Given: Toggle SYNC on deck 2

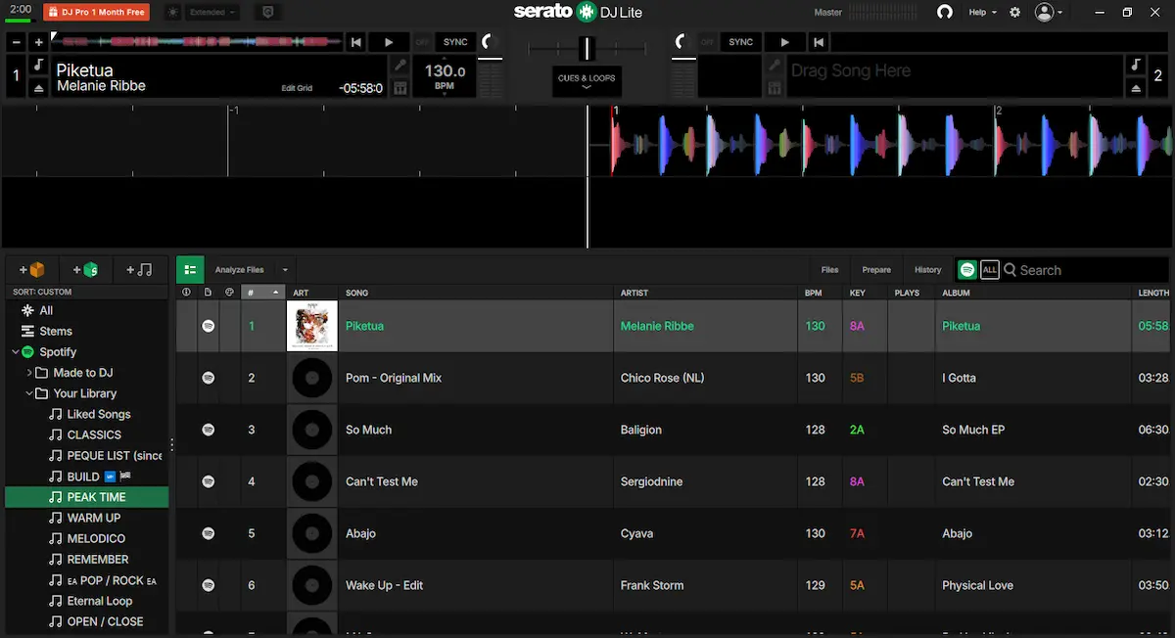Looking at the screenshot, I should click(741, 42).
